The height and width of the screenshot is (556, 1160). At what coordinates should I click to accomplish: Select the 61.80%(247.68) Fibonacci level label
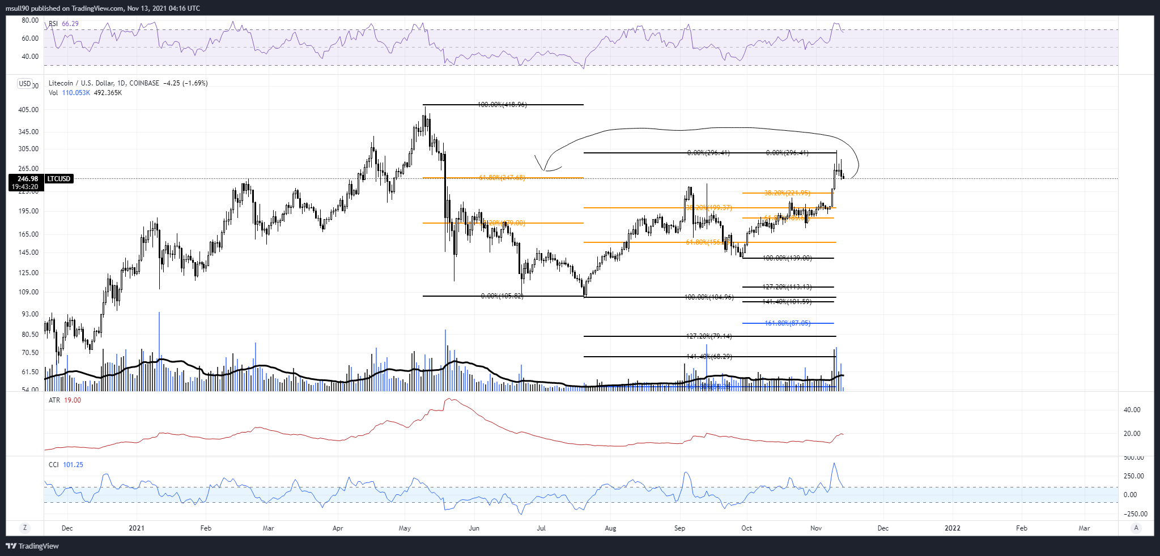[x=502, y=178]
